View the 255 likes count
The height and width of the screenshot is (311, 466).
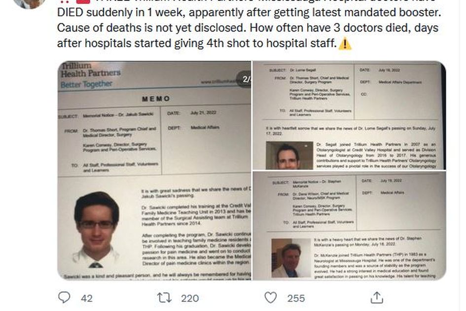[296, 298]
